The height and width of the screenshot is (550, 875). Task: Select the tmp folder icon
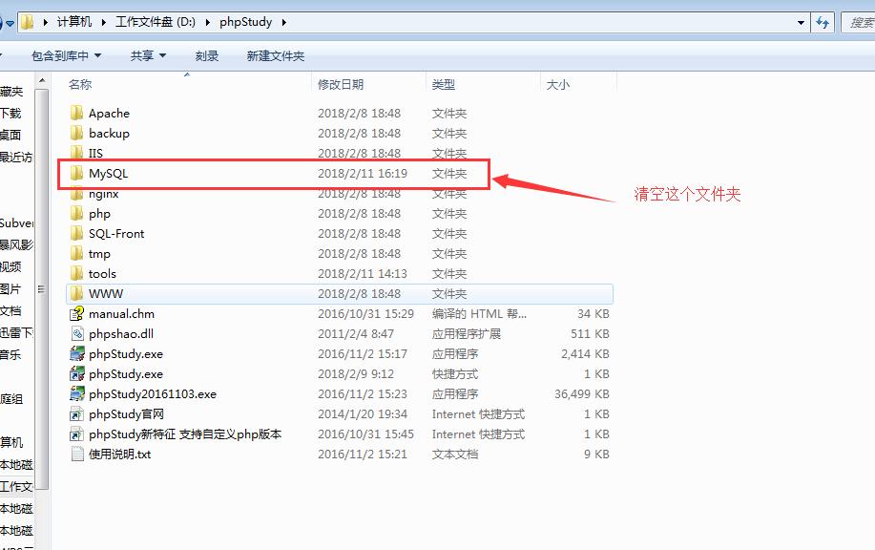pos(76,254)
